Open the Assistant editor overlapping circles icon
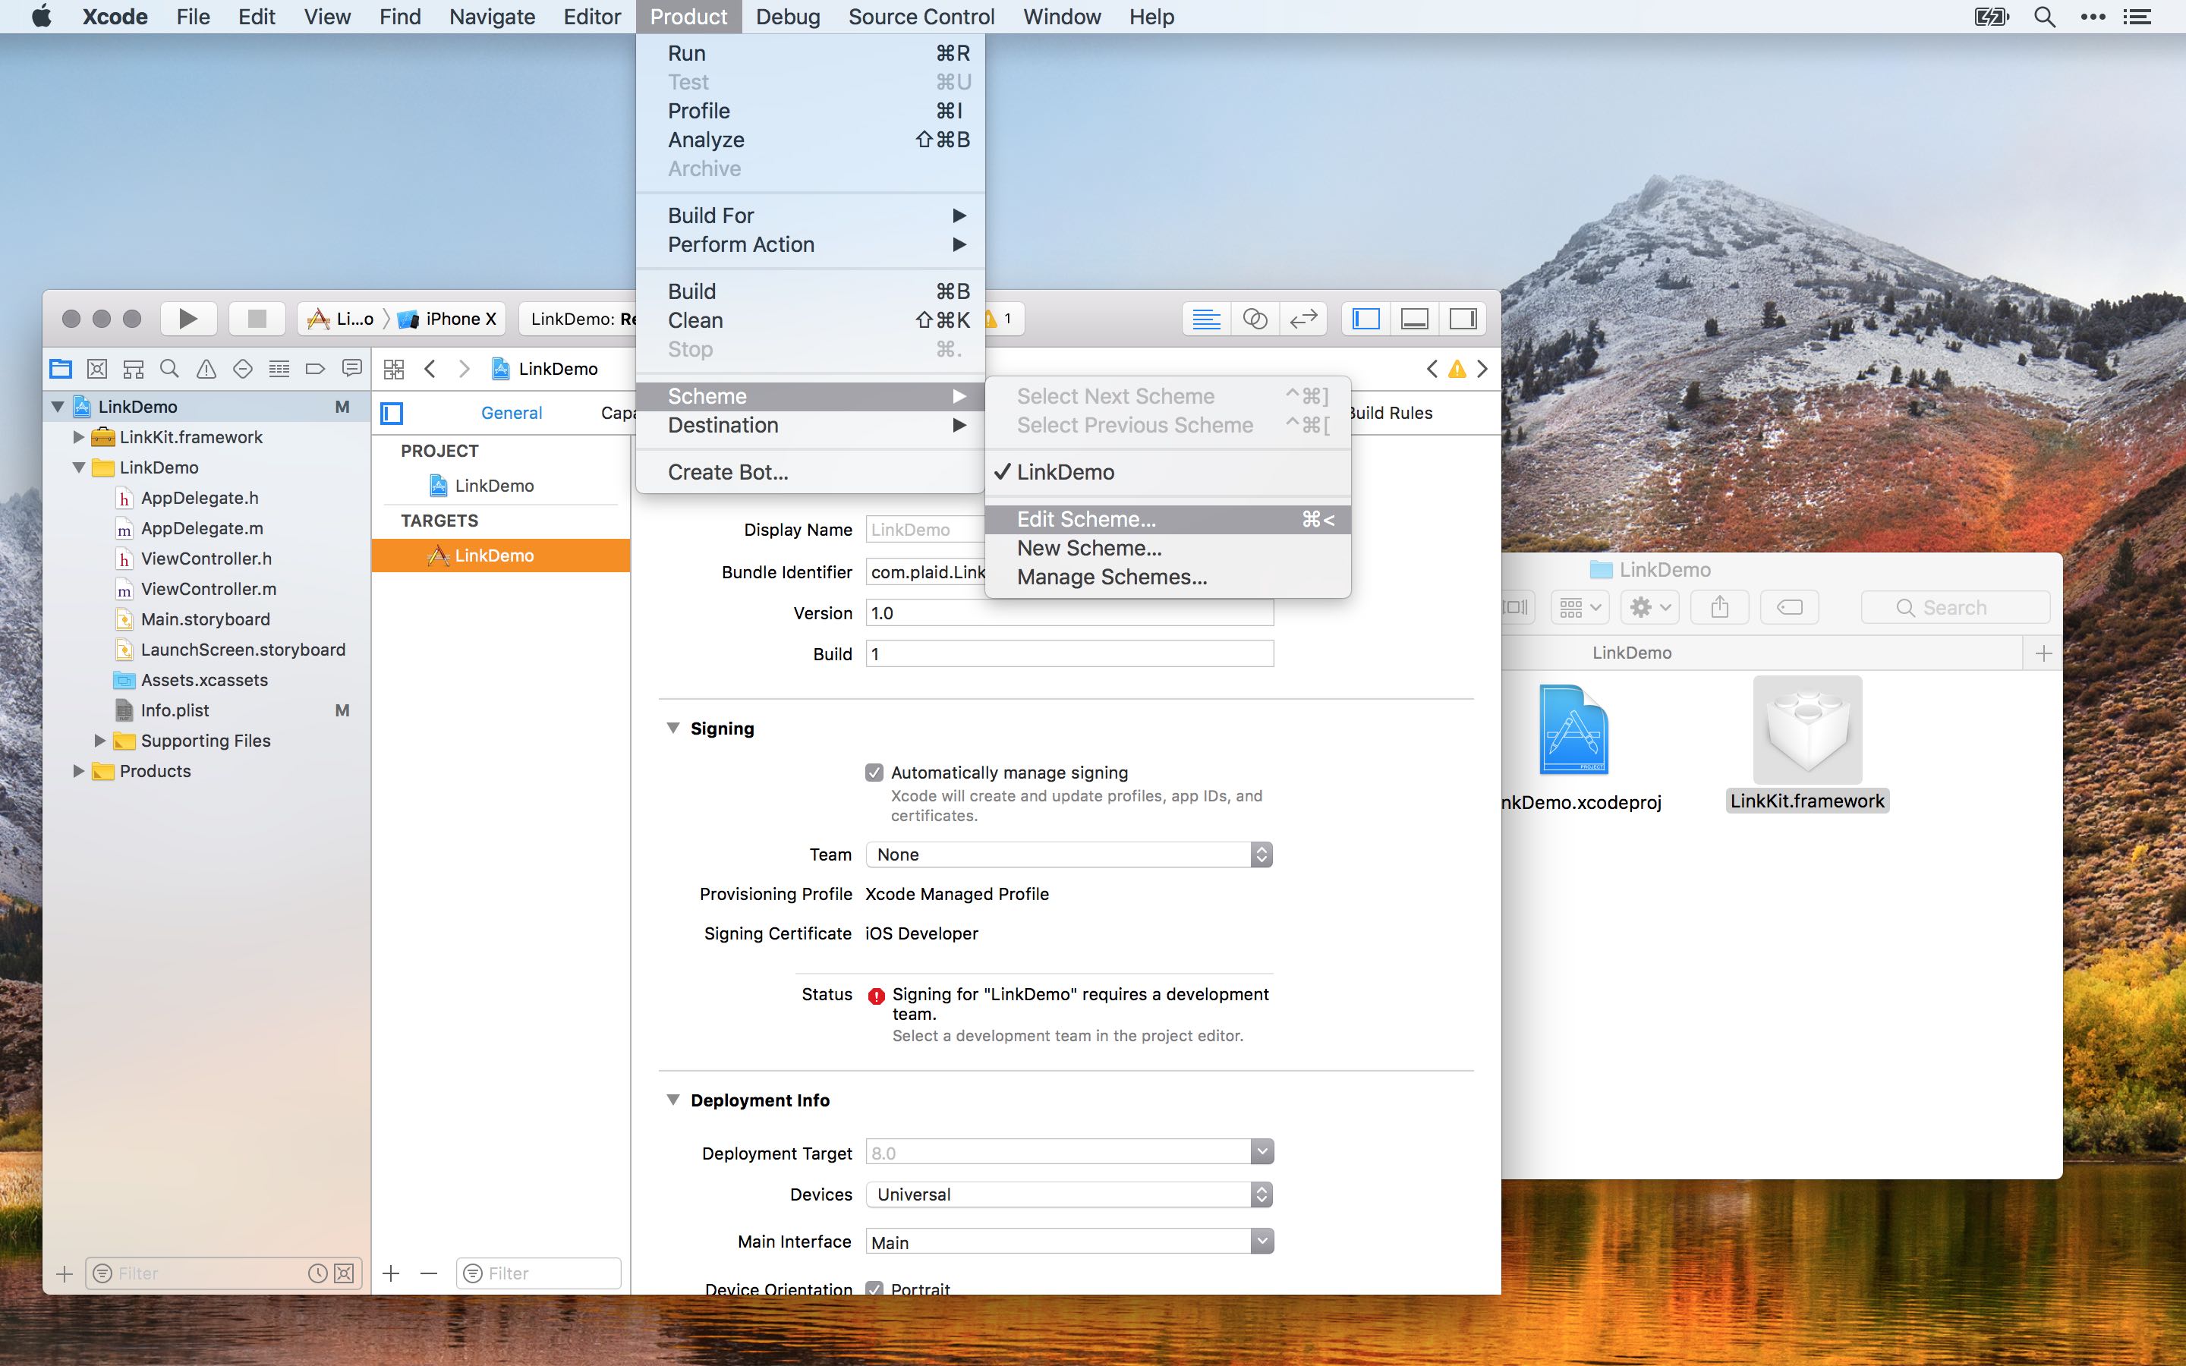 pyautogui.click(x=1255, y=318)
